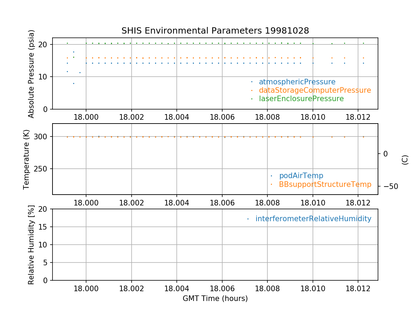Click the 18.006 tick under humidity plot

click(x=222, y=288)
